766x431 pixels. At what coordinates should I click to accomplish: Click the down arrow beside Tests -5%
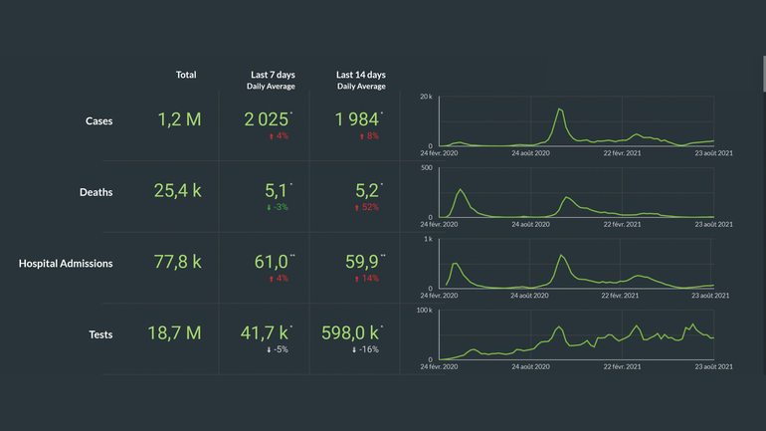[x=272, y=349]
